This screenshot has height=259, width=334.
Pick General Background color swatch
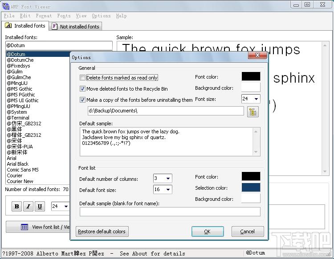(x=251, y=88)
